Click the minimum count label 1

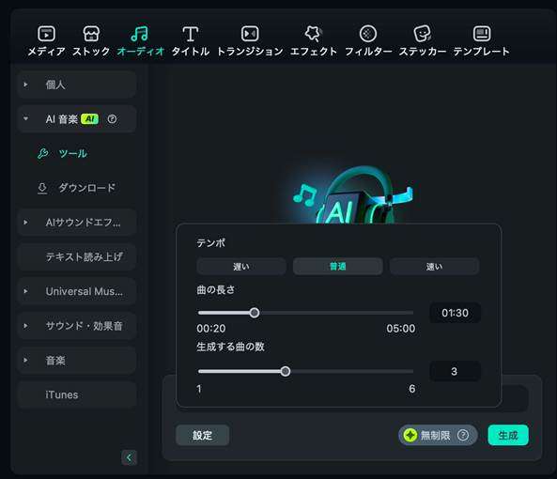199,389
